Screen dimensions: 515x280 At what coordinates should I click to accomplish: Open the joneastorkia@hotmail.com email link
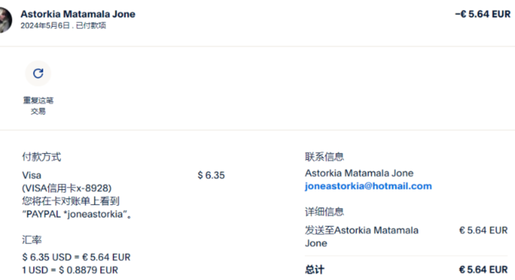368,186
